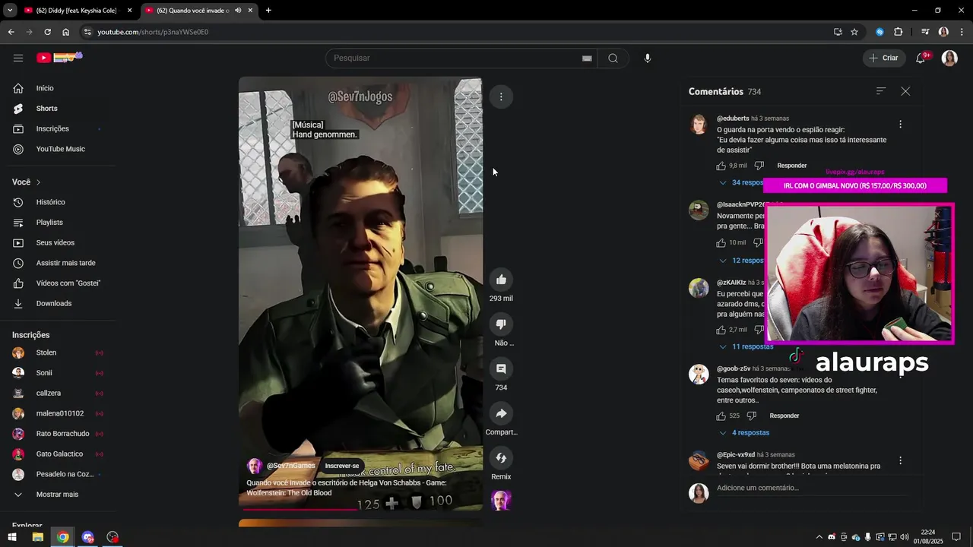Close the comments panel
973x547 pixels.
905,91
